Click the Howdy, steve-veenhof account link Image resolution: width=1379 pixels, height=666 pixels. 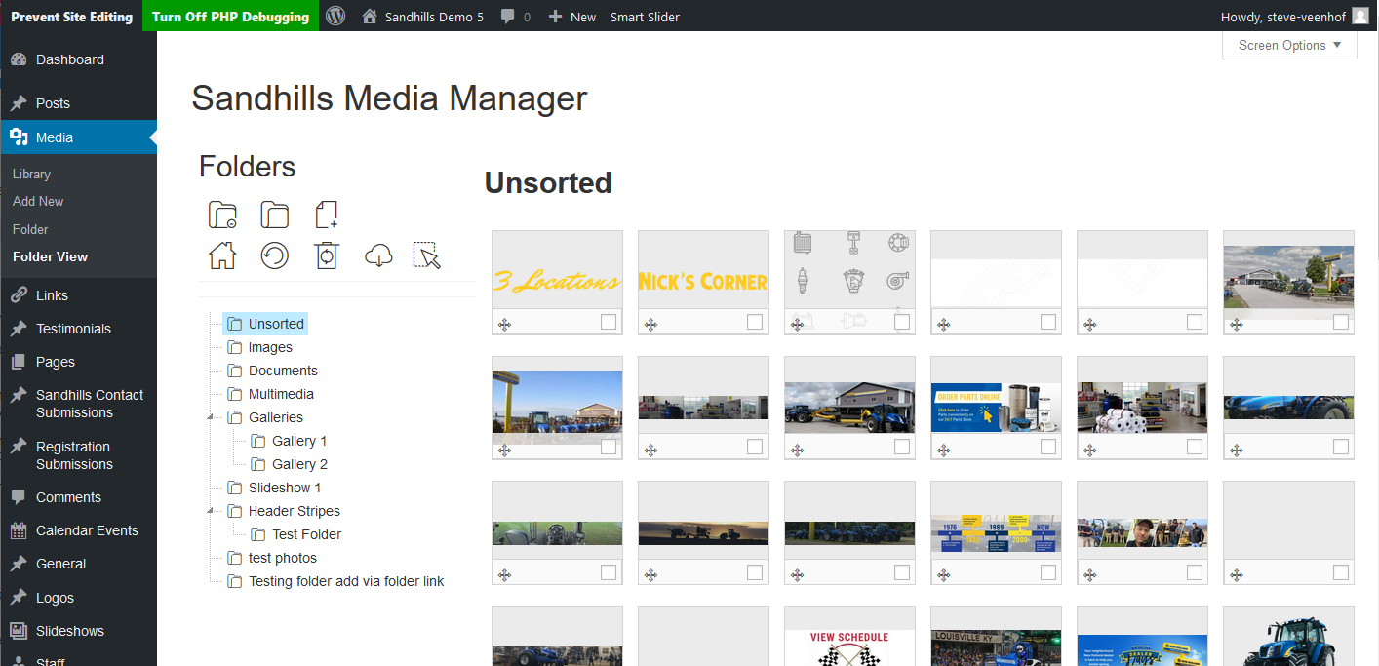tap(1295, 17)
